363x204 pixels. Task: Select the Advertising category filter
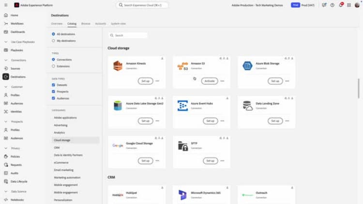(60, 125)
